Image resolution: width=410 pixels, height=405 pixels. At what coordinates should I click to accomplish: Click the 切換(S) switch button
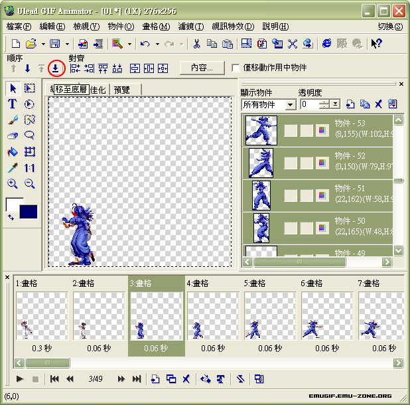390,27
